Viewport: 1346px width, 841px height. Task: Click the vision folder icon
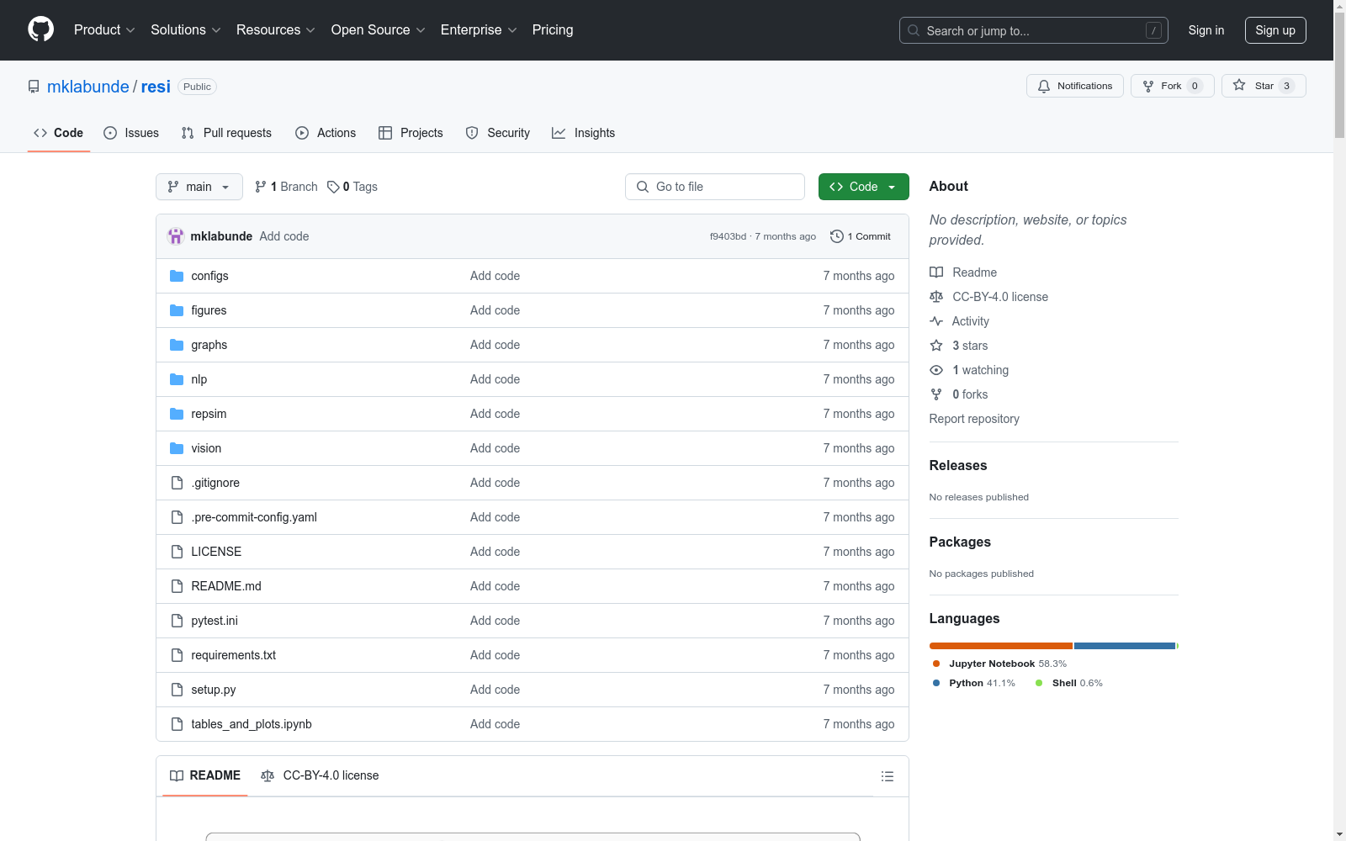pos(177,448)
